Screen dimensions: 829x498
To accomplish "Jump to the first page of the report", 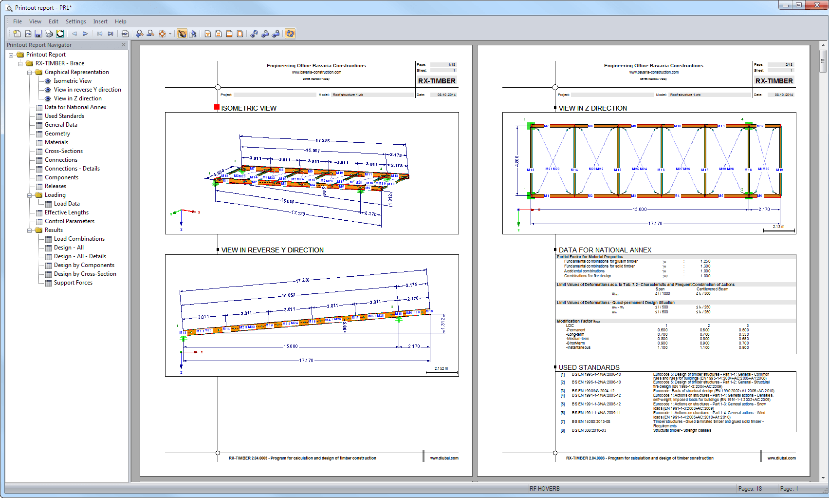I will (x=100, y=34).
